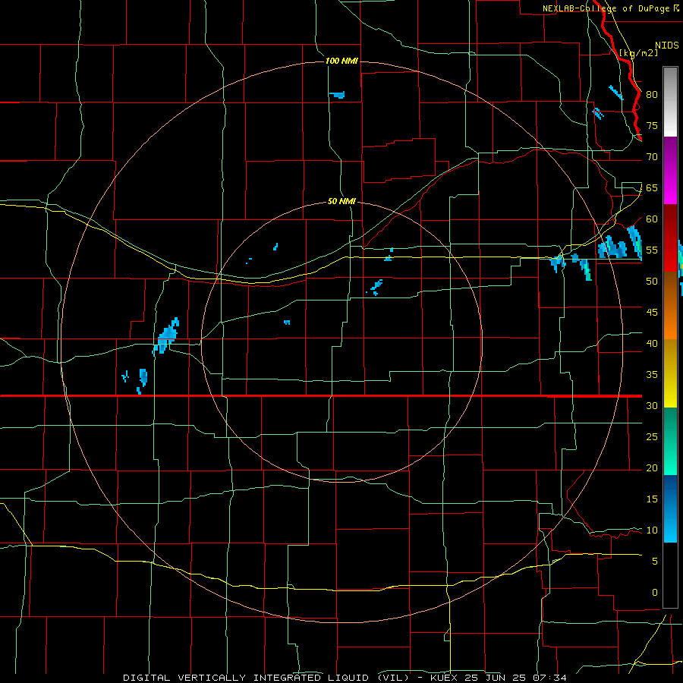The image size is (683, 683).
Task: Select the "65" value on the VIL scale
Action: point(652,188)
